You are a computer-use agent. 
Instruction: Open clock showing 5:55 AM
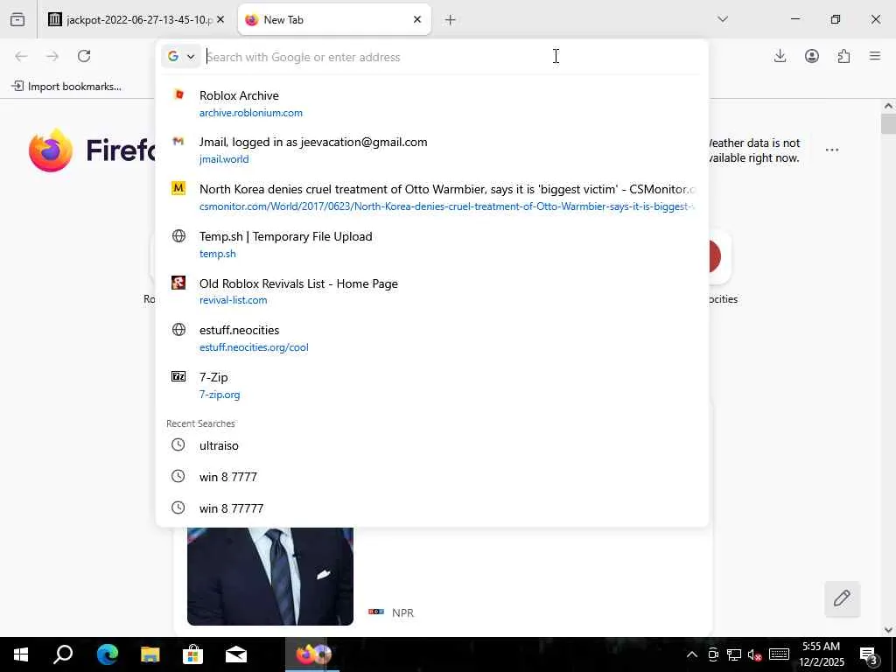[821, 654]
